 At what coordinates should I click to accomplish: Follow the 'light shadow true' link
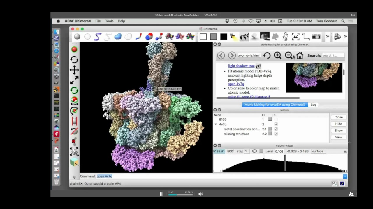tap(241, 66)
